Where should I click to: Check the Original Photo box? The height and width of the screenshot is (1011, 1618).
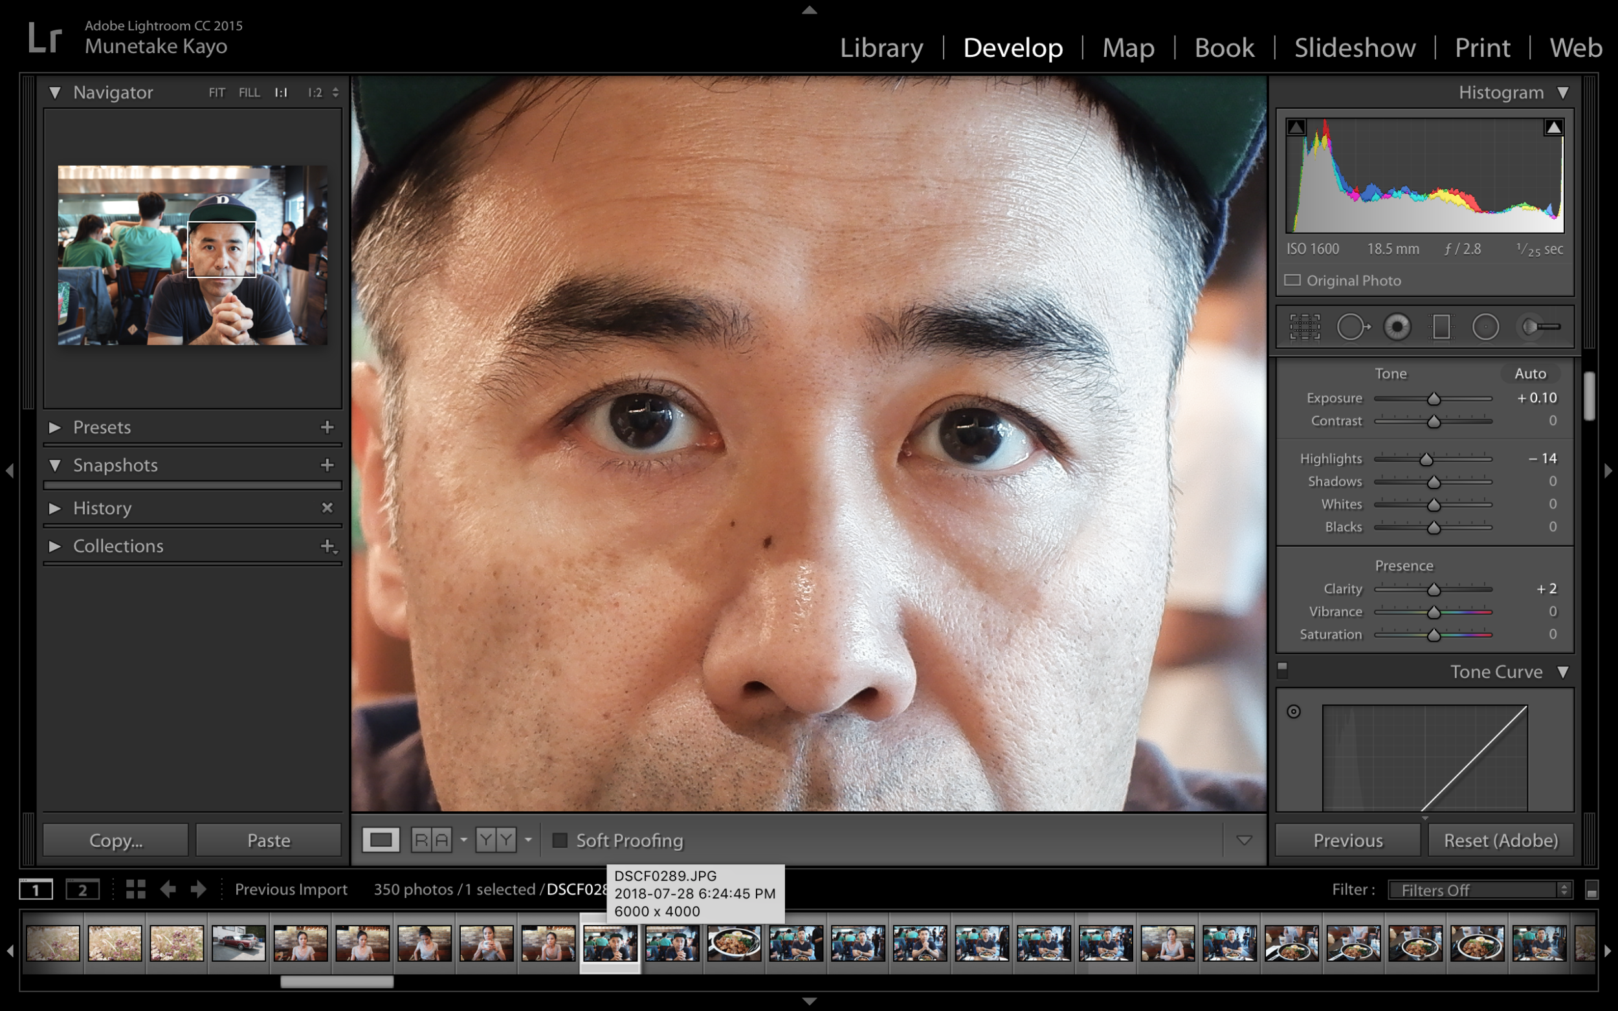[1292, 280]
